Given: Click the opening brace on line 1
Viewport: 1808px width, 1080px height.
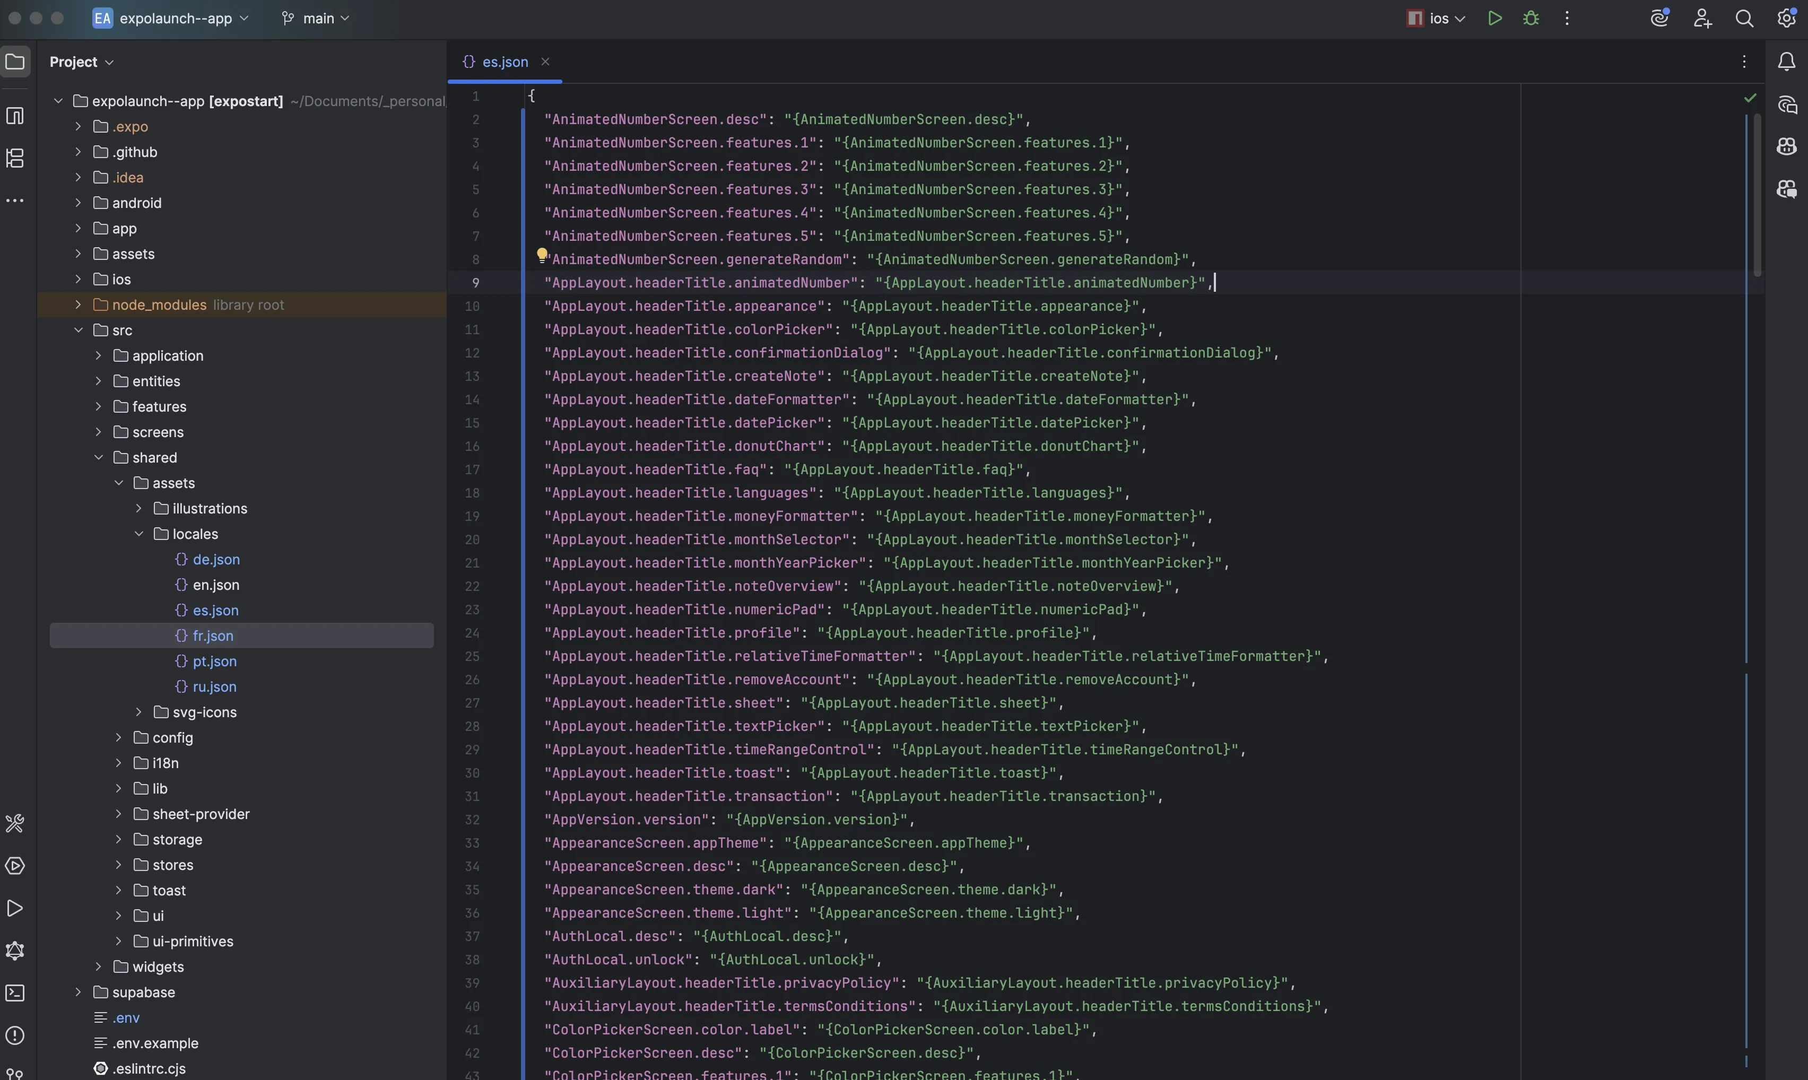Looking at the screenshot, I should [x=532, y=96].
